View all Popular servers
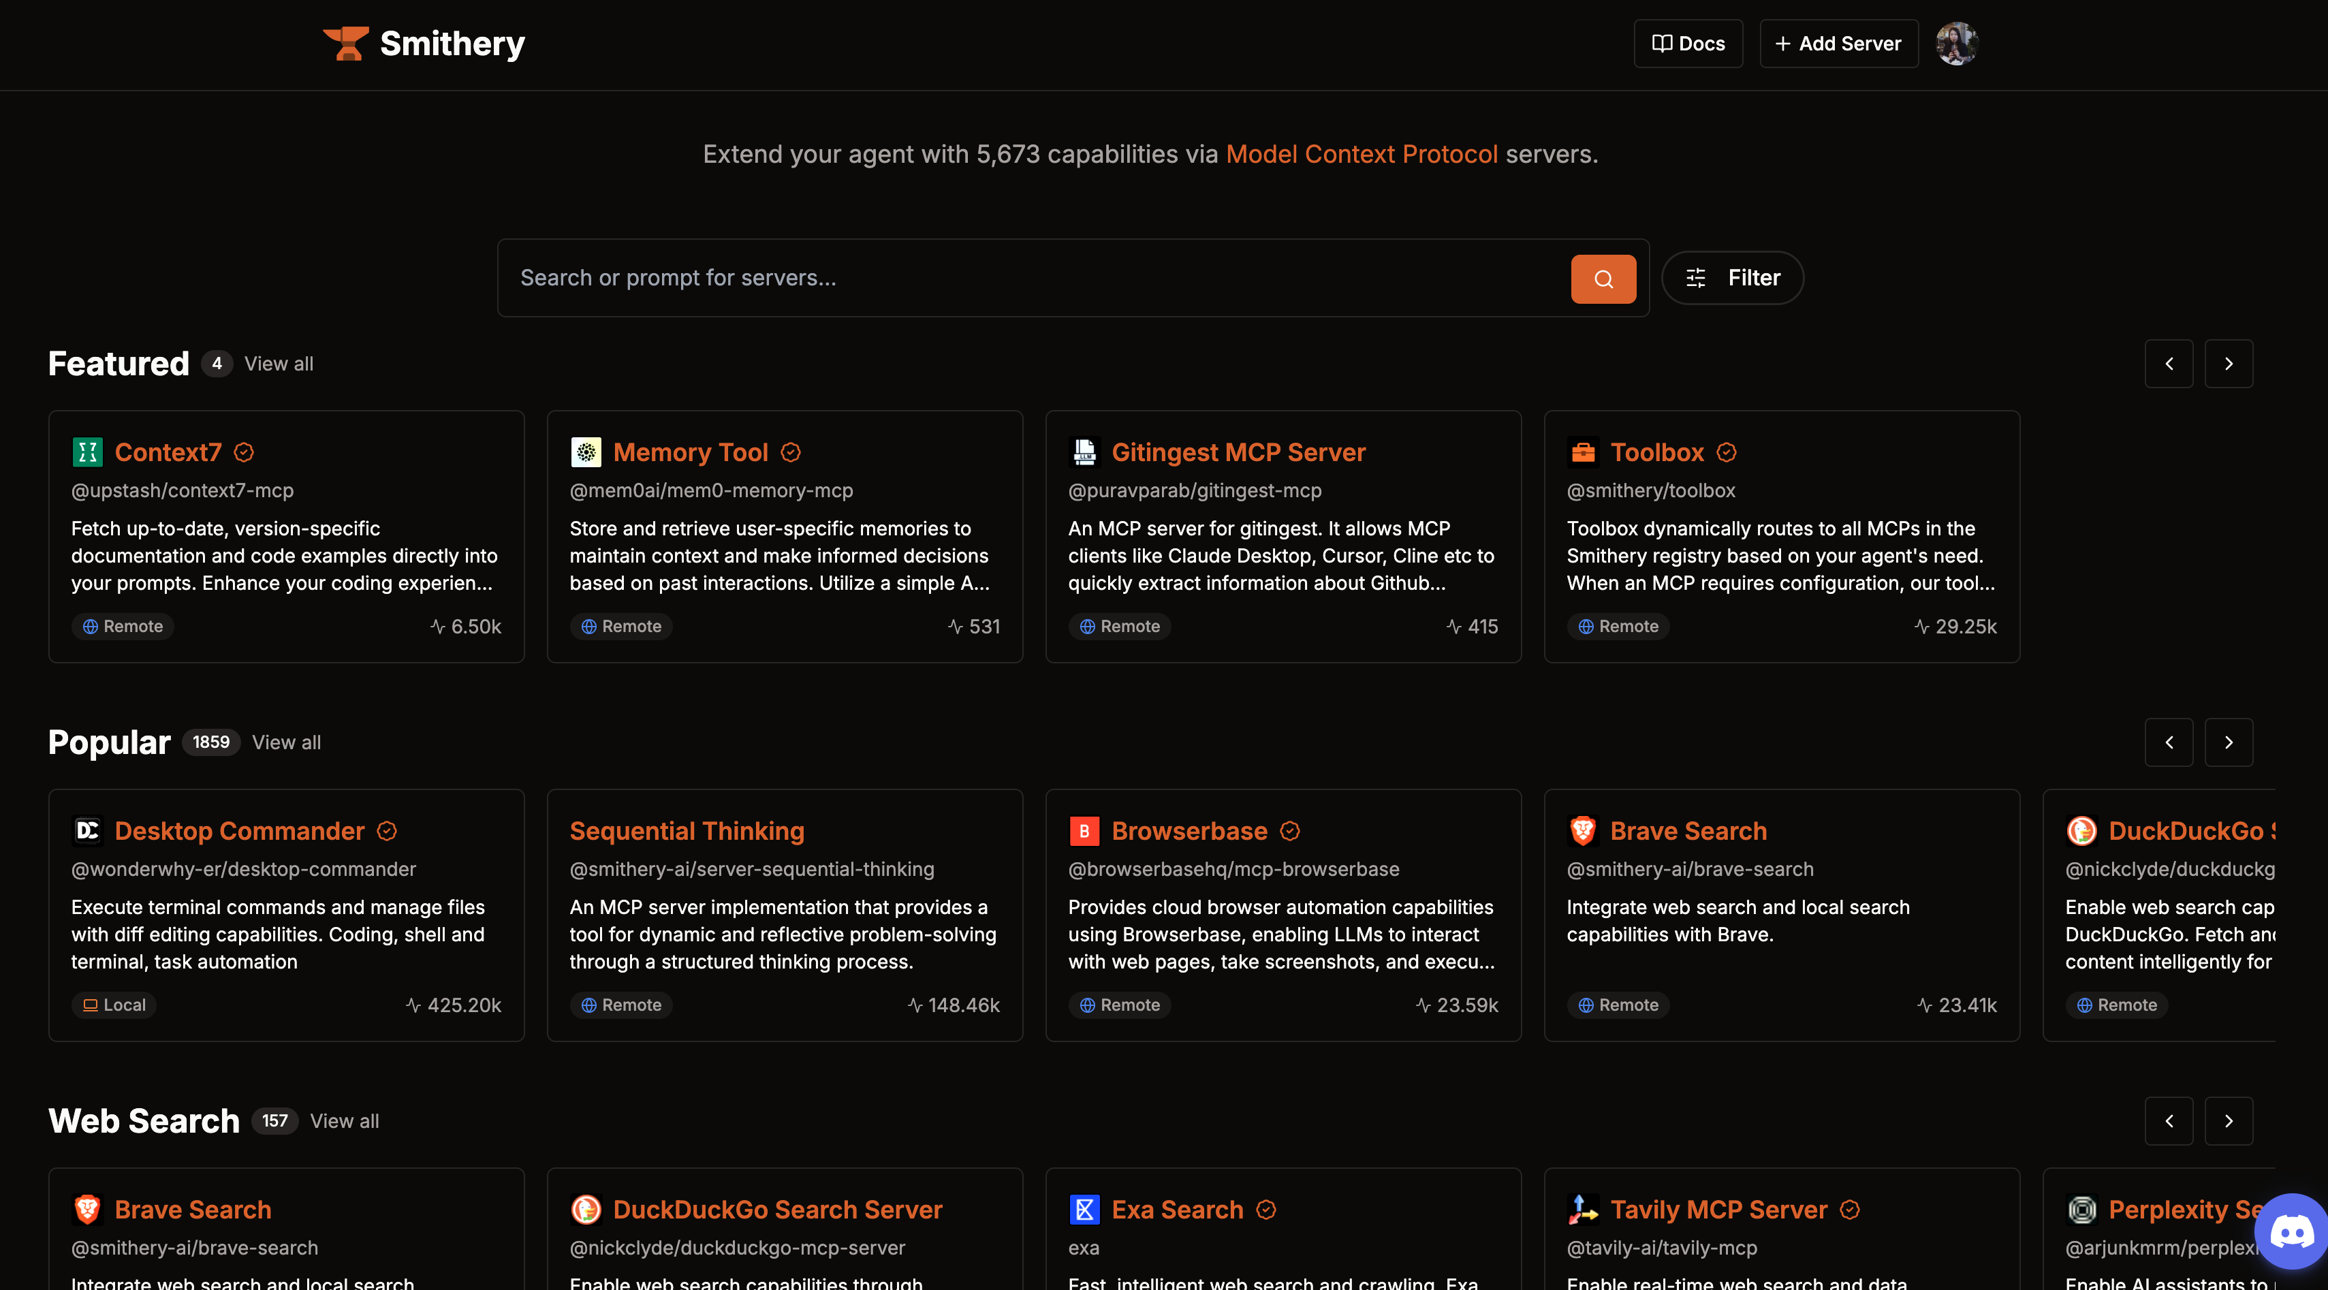This screenshot has height=1290, width=2328. (285, 742)
